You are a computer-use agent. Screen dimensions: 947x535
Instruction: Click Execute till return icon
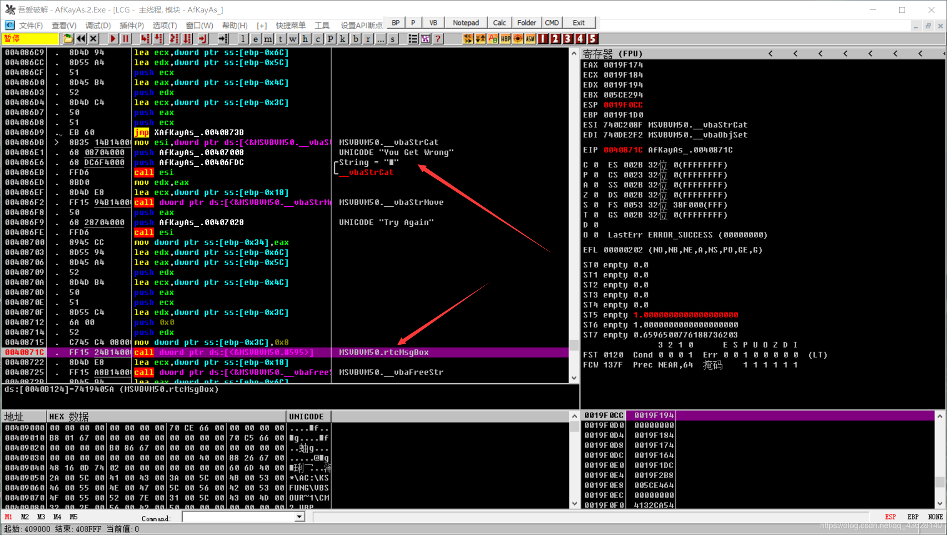203,39
